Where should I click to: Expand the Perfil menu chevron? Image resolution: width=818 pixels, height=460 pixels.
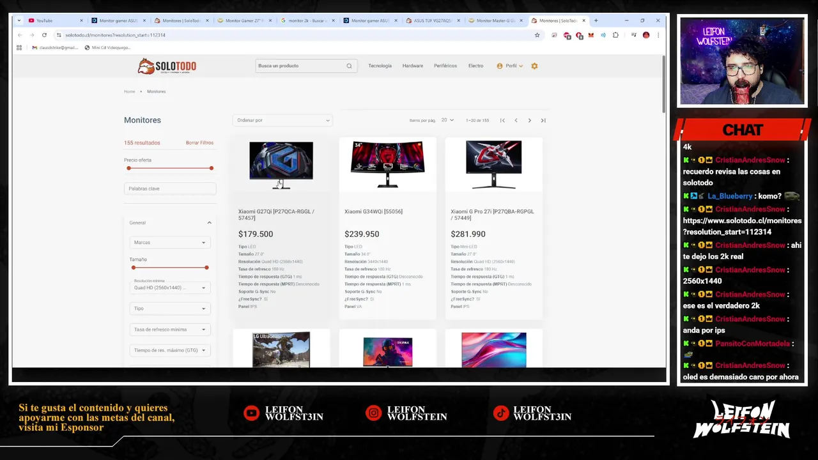[x=521, y=66]
